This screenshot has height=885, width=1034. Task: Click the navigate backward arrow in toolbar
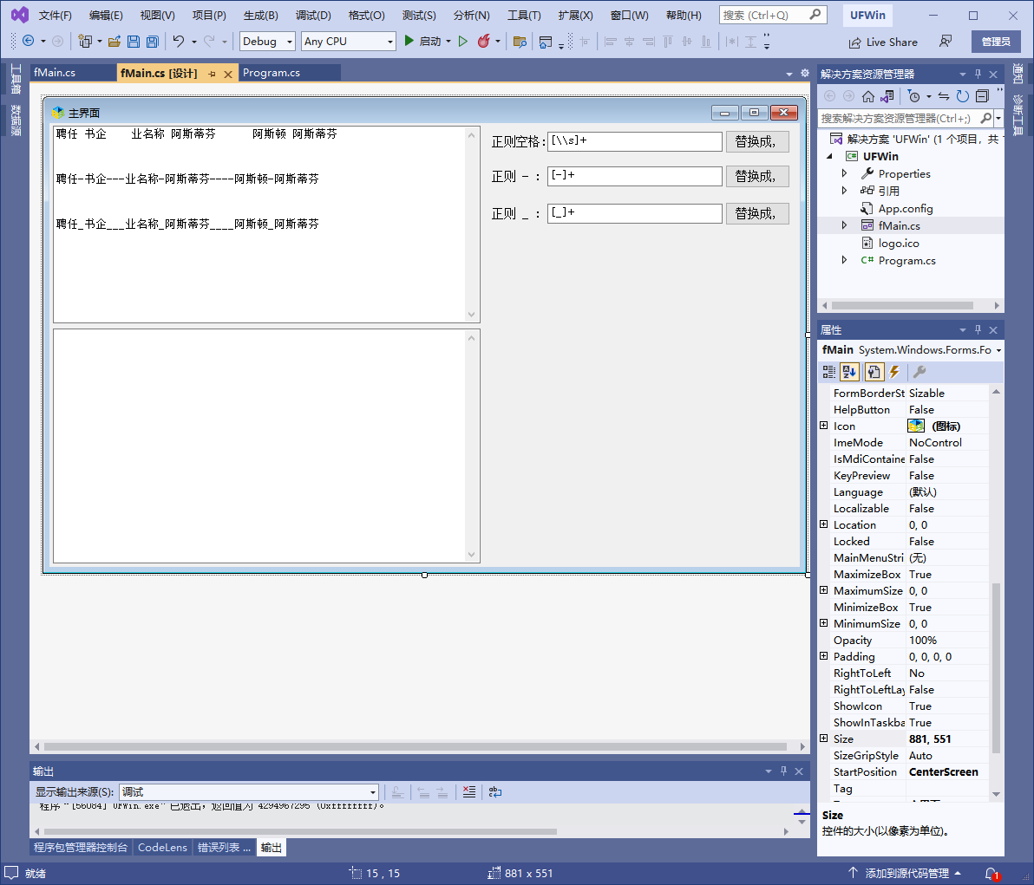tap(29, 41)
